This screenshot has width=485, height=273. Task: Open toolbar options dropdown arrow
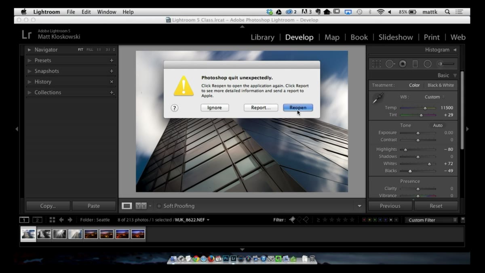point(359,206)
